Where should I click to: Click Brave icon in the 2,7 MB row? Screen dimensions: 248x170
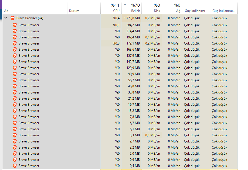[x=15, y=141]
